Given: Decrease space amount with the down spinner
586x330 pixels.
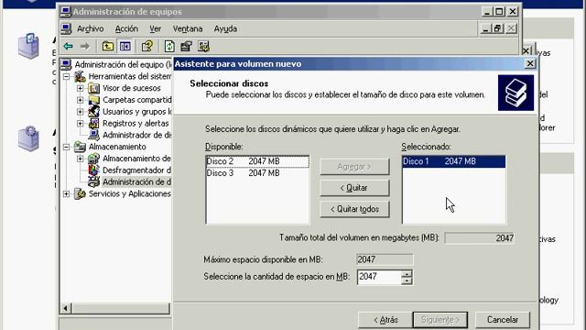Looking at the screenshot, I should pyautogui.click(x=407, y=280).
